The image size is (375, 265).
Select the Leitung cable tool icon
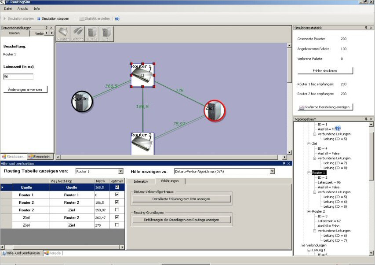point(77,33)
